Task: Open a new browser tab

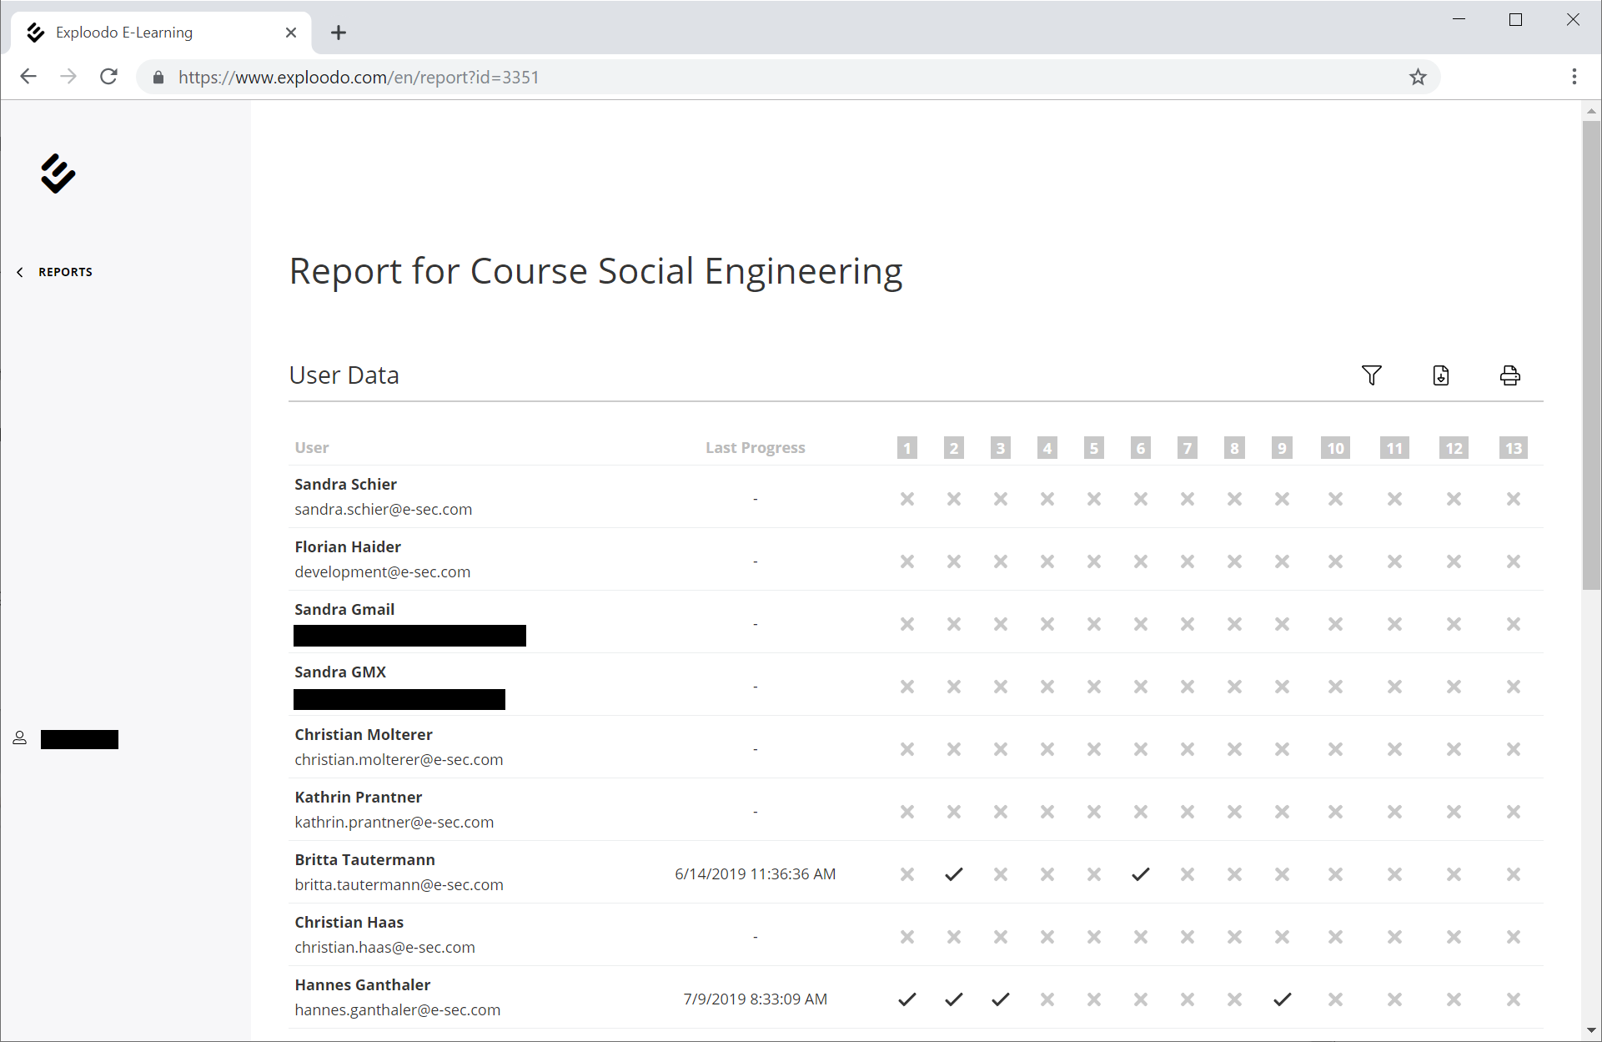Action: coord(339,33)
